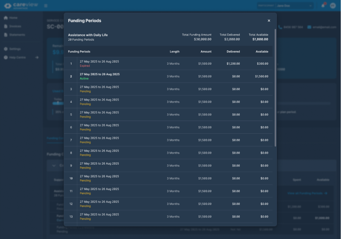Select the expired funding period row 1
Viewport: 341px width, 239px height.
tap(168, 64)
